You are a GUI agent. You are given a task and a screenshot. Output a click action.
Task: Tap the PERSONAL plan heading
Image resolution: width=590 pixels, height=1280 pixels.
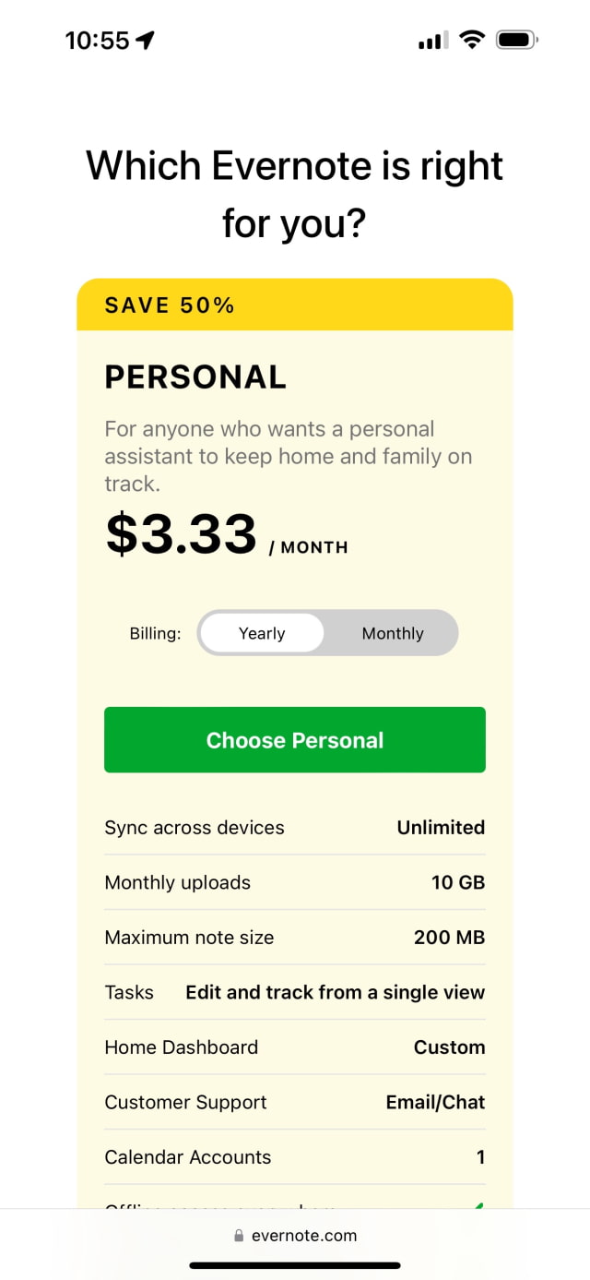coord(195,377)
